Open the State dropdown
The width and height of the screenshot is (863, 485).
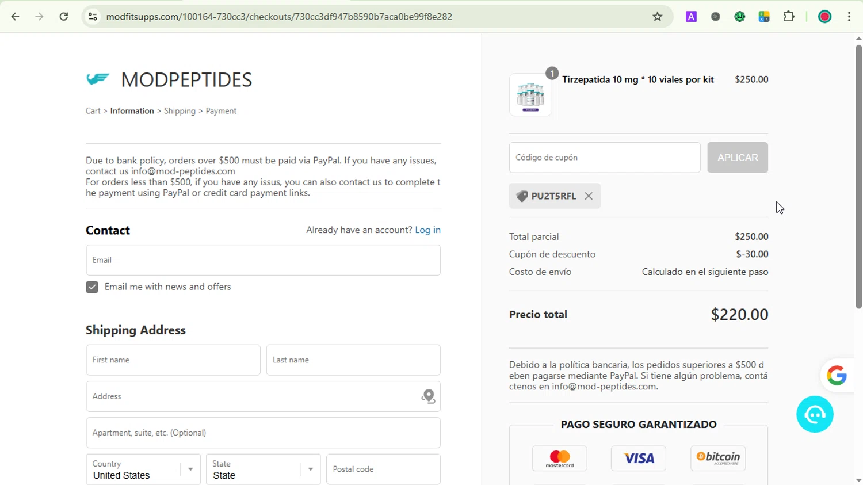click(x=263, y=469)
